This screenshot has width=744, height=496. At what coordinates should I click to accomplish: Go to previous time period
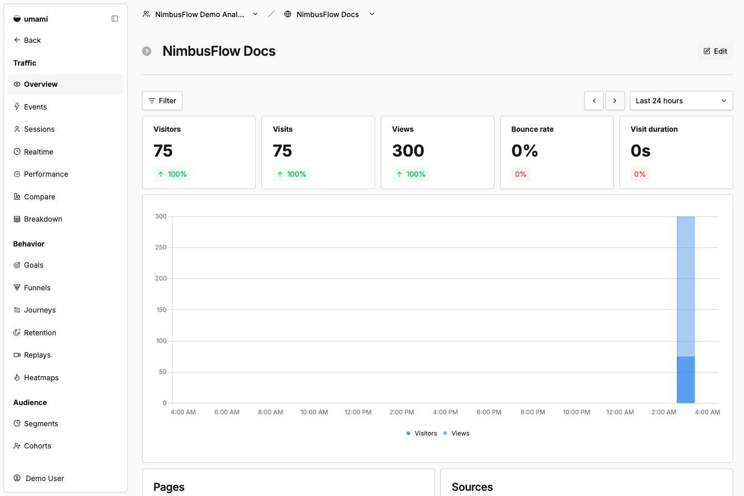pyautogui.click(x=594, y=101)
